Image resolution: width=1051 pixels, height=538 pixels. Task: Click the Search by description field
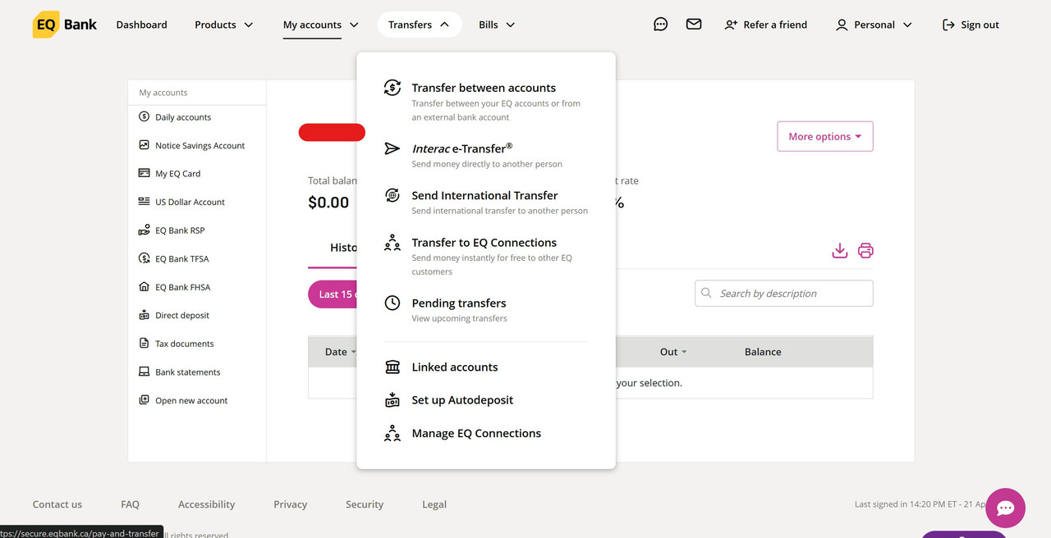[784, 294]
